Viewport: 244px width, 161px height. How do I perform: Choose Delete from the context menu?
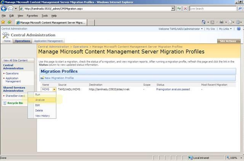(42, 110)
